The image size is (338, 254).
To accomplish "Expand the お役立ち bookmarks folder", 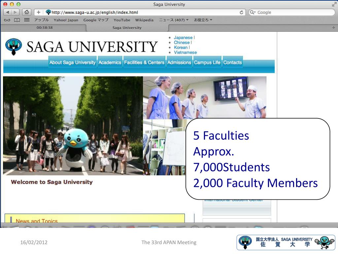I will pyautogui.click(x=203, y=20).
